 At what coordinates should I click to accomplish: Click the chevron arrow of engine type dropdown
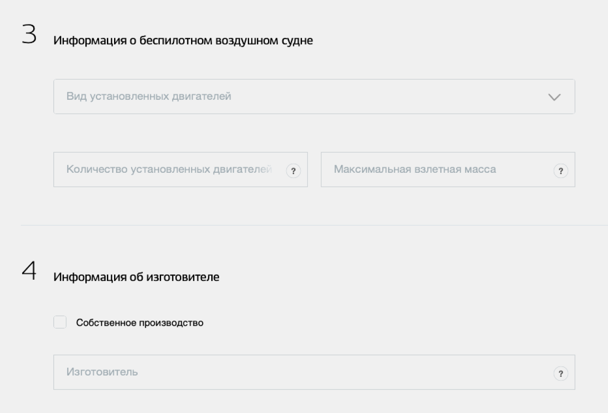point(554,97)
